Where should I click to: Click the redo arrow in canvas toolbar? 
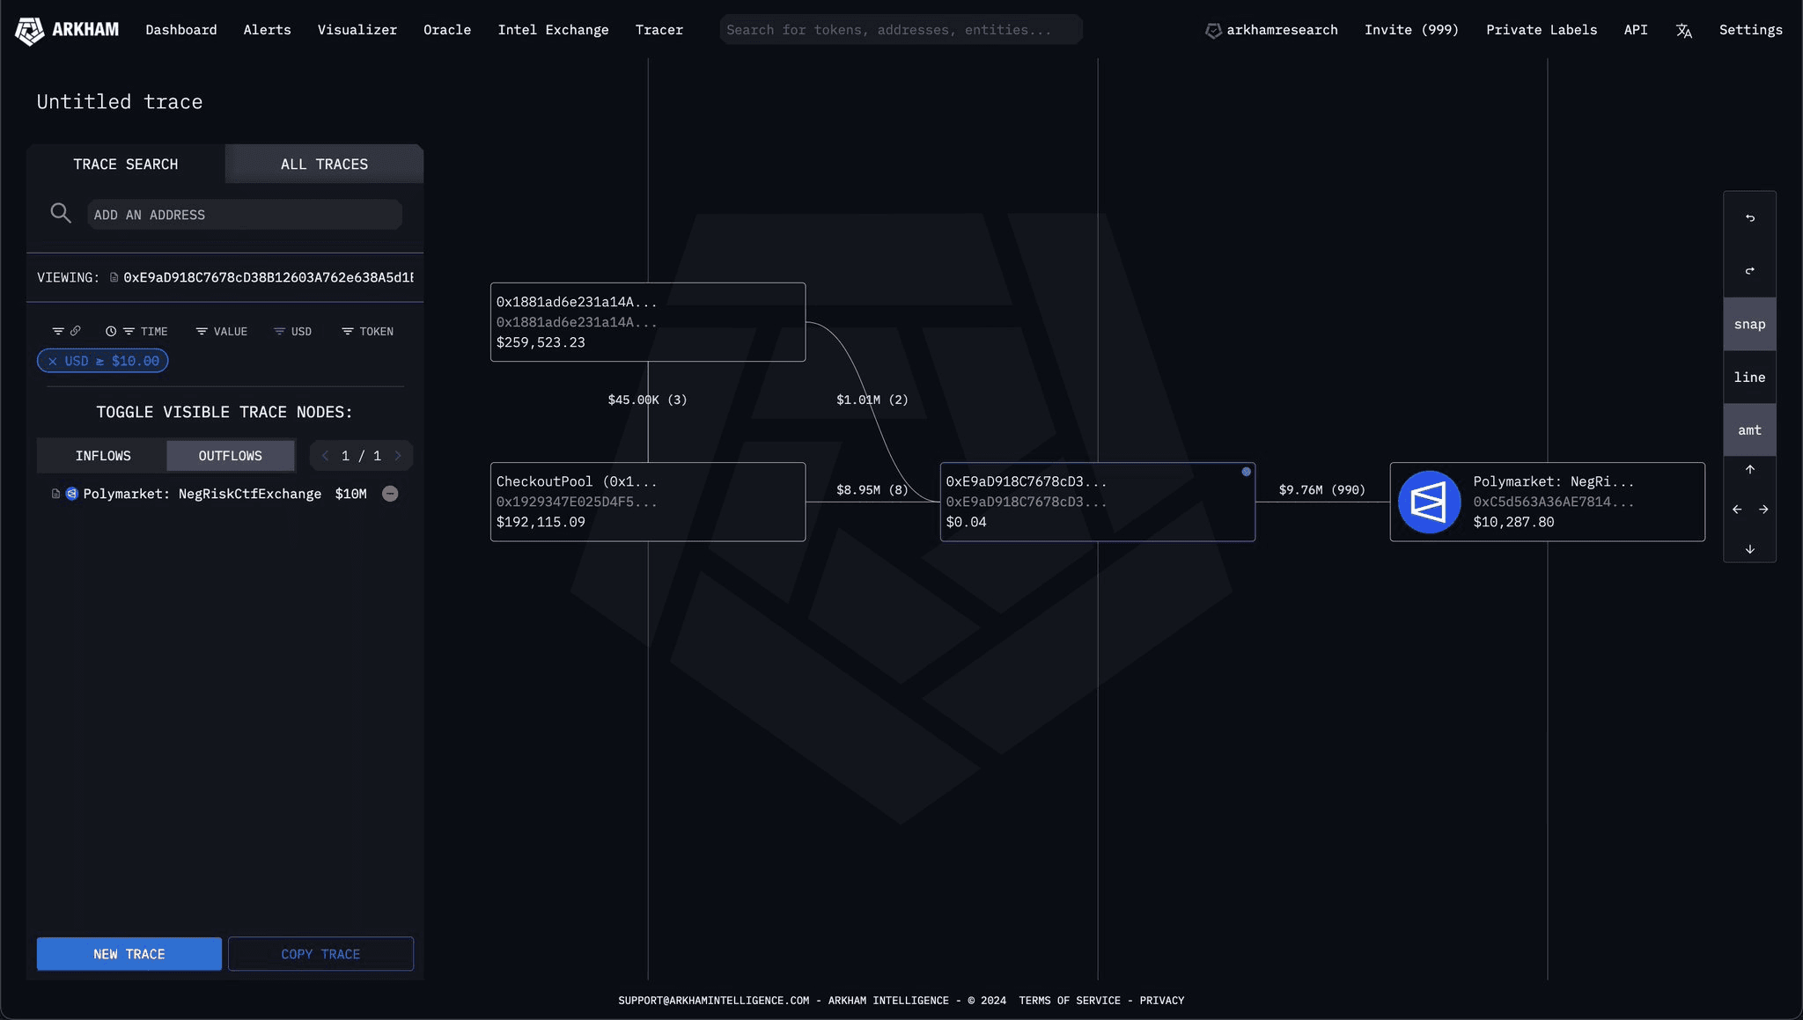pyautogui.click(x=1749, y=270)
